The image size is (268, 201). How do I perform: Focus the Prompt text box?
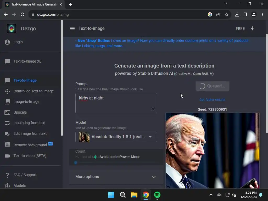click(116, 103)
